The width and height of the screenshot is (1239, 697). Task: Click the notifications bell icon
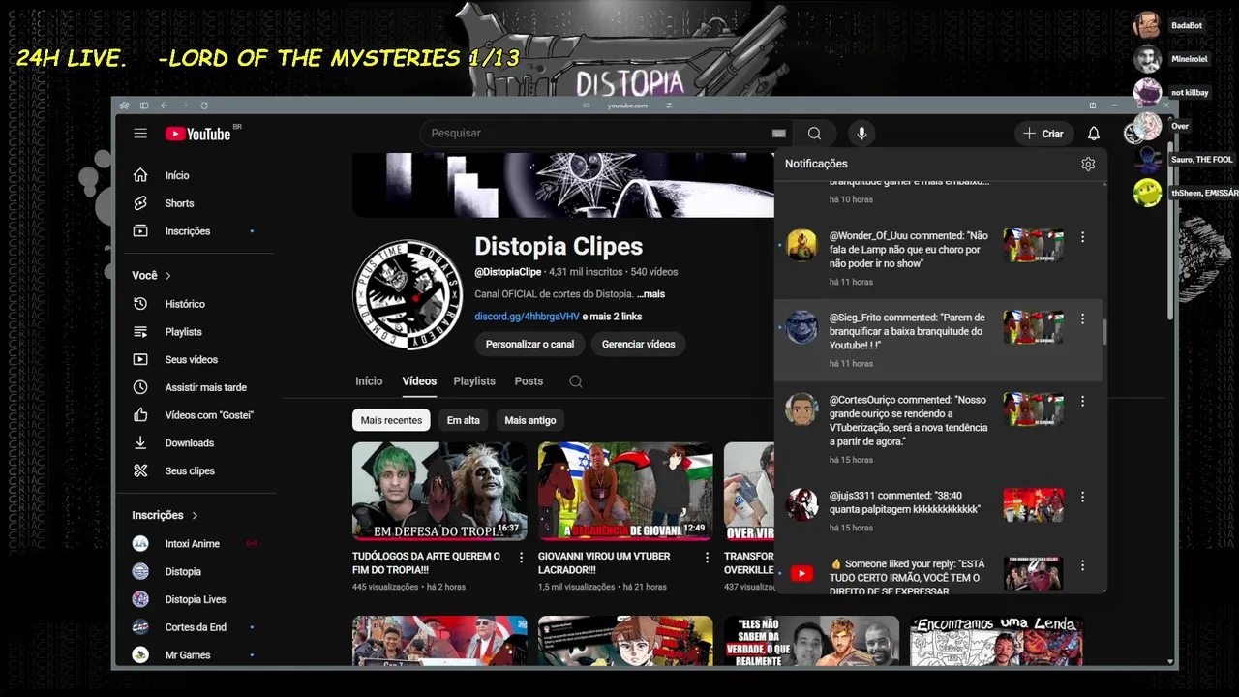(x=1093, y=134)
